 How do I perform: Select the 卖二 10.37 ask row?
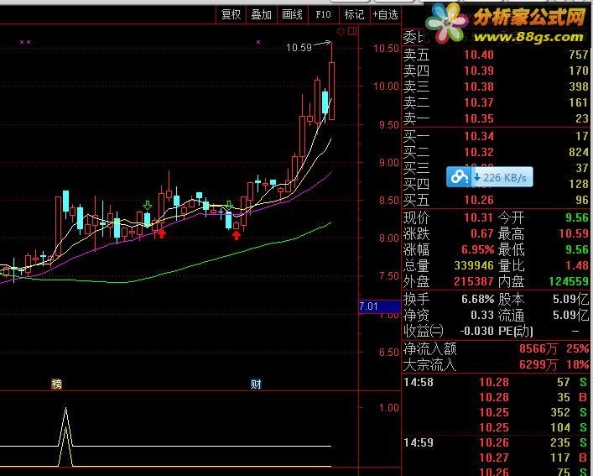tap(496, 102)
